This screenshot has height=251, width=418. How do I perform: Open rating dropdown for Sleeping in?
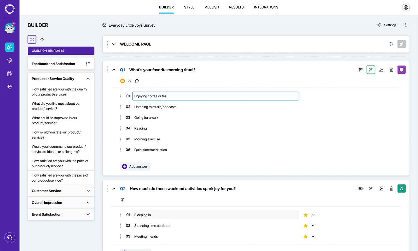[313, 215]
